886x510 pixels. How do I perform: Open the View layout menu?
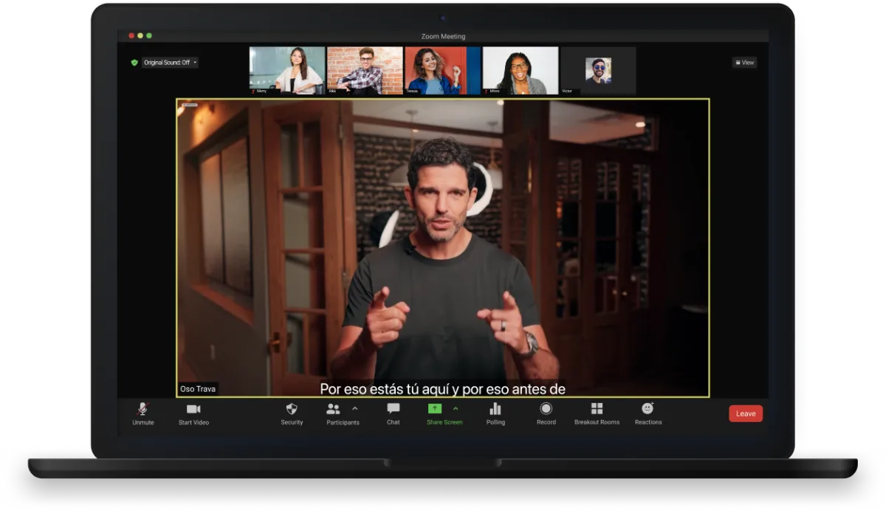pyautogui.click(x=745, y=63)
